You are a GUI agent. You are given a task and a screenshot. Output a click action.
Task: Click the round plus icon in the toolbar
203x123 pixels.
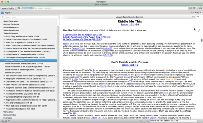click(x=197, y=8)
